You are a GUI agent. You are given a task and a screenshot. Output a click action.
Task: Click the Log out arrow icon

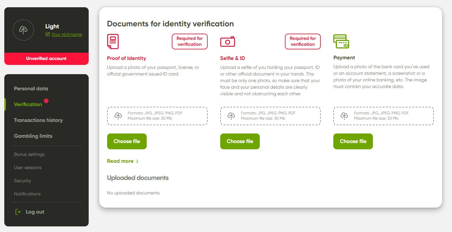point(18,212)
